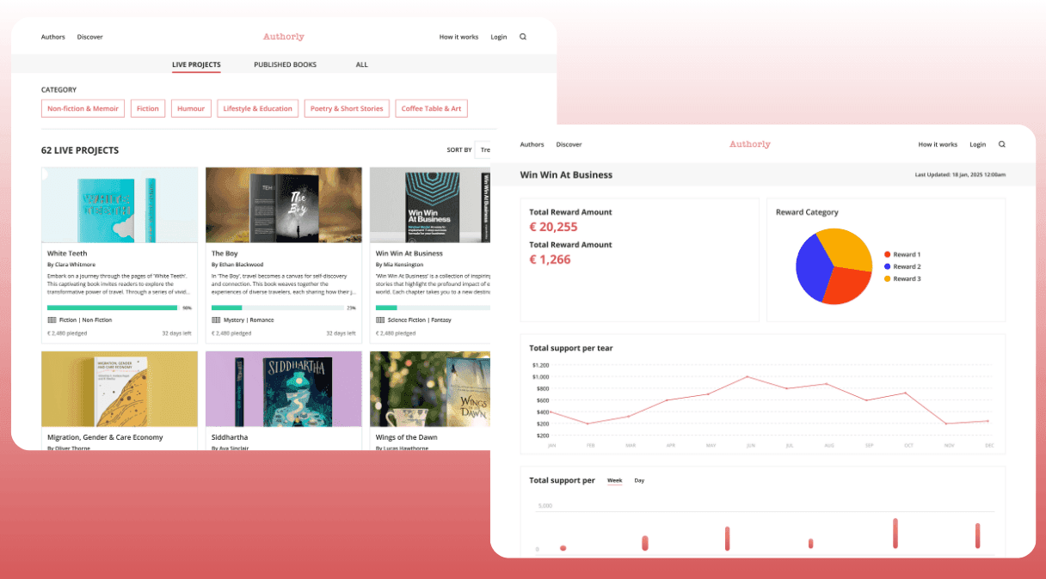Filter by Poetry & Short Stories category
The image size is (1046, 579).
pos(347,108)
